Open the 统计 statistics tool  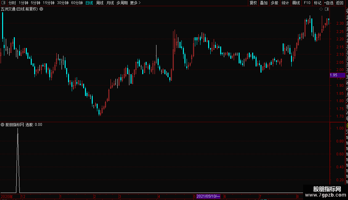click(285, 3)
